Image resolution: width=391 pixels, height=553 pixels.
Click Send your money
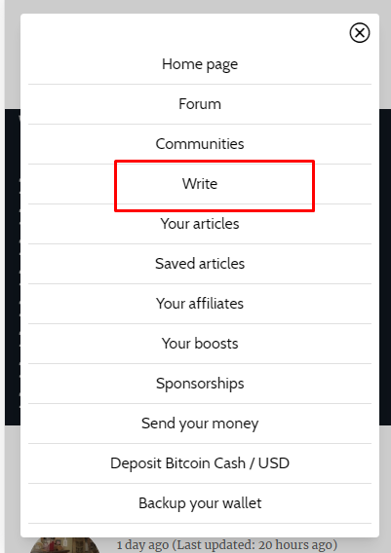[x=200, y=424]
